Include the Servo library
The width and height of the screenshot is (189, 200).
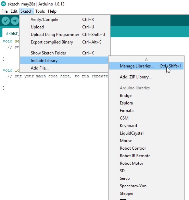click(x=146, y=178)
